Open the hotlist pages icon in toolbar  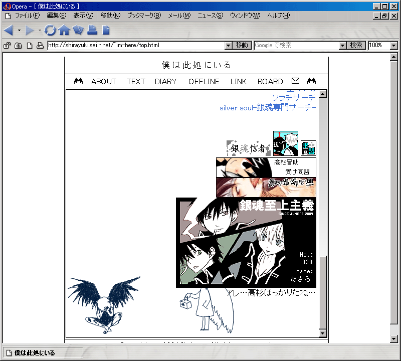coord(78,30)
